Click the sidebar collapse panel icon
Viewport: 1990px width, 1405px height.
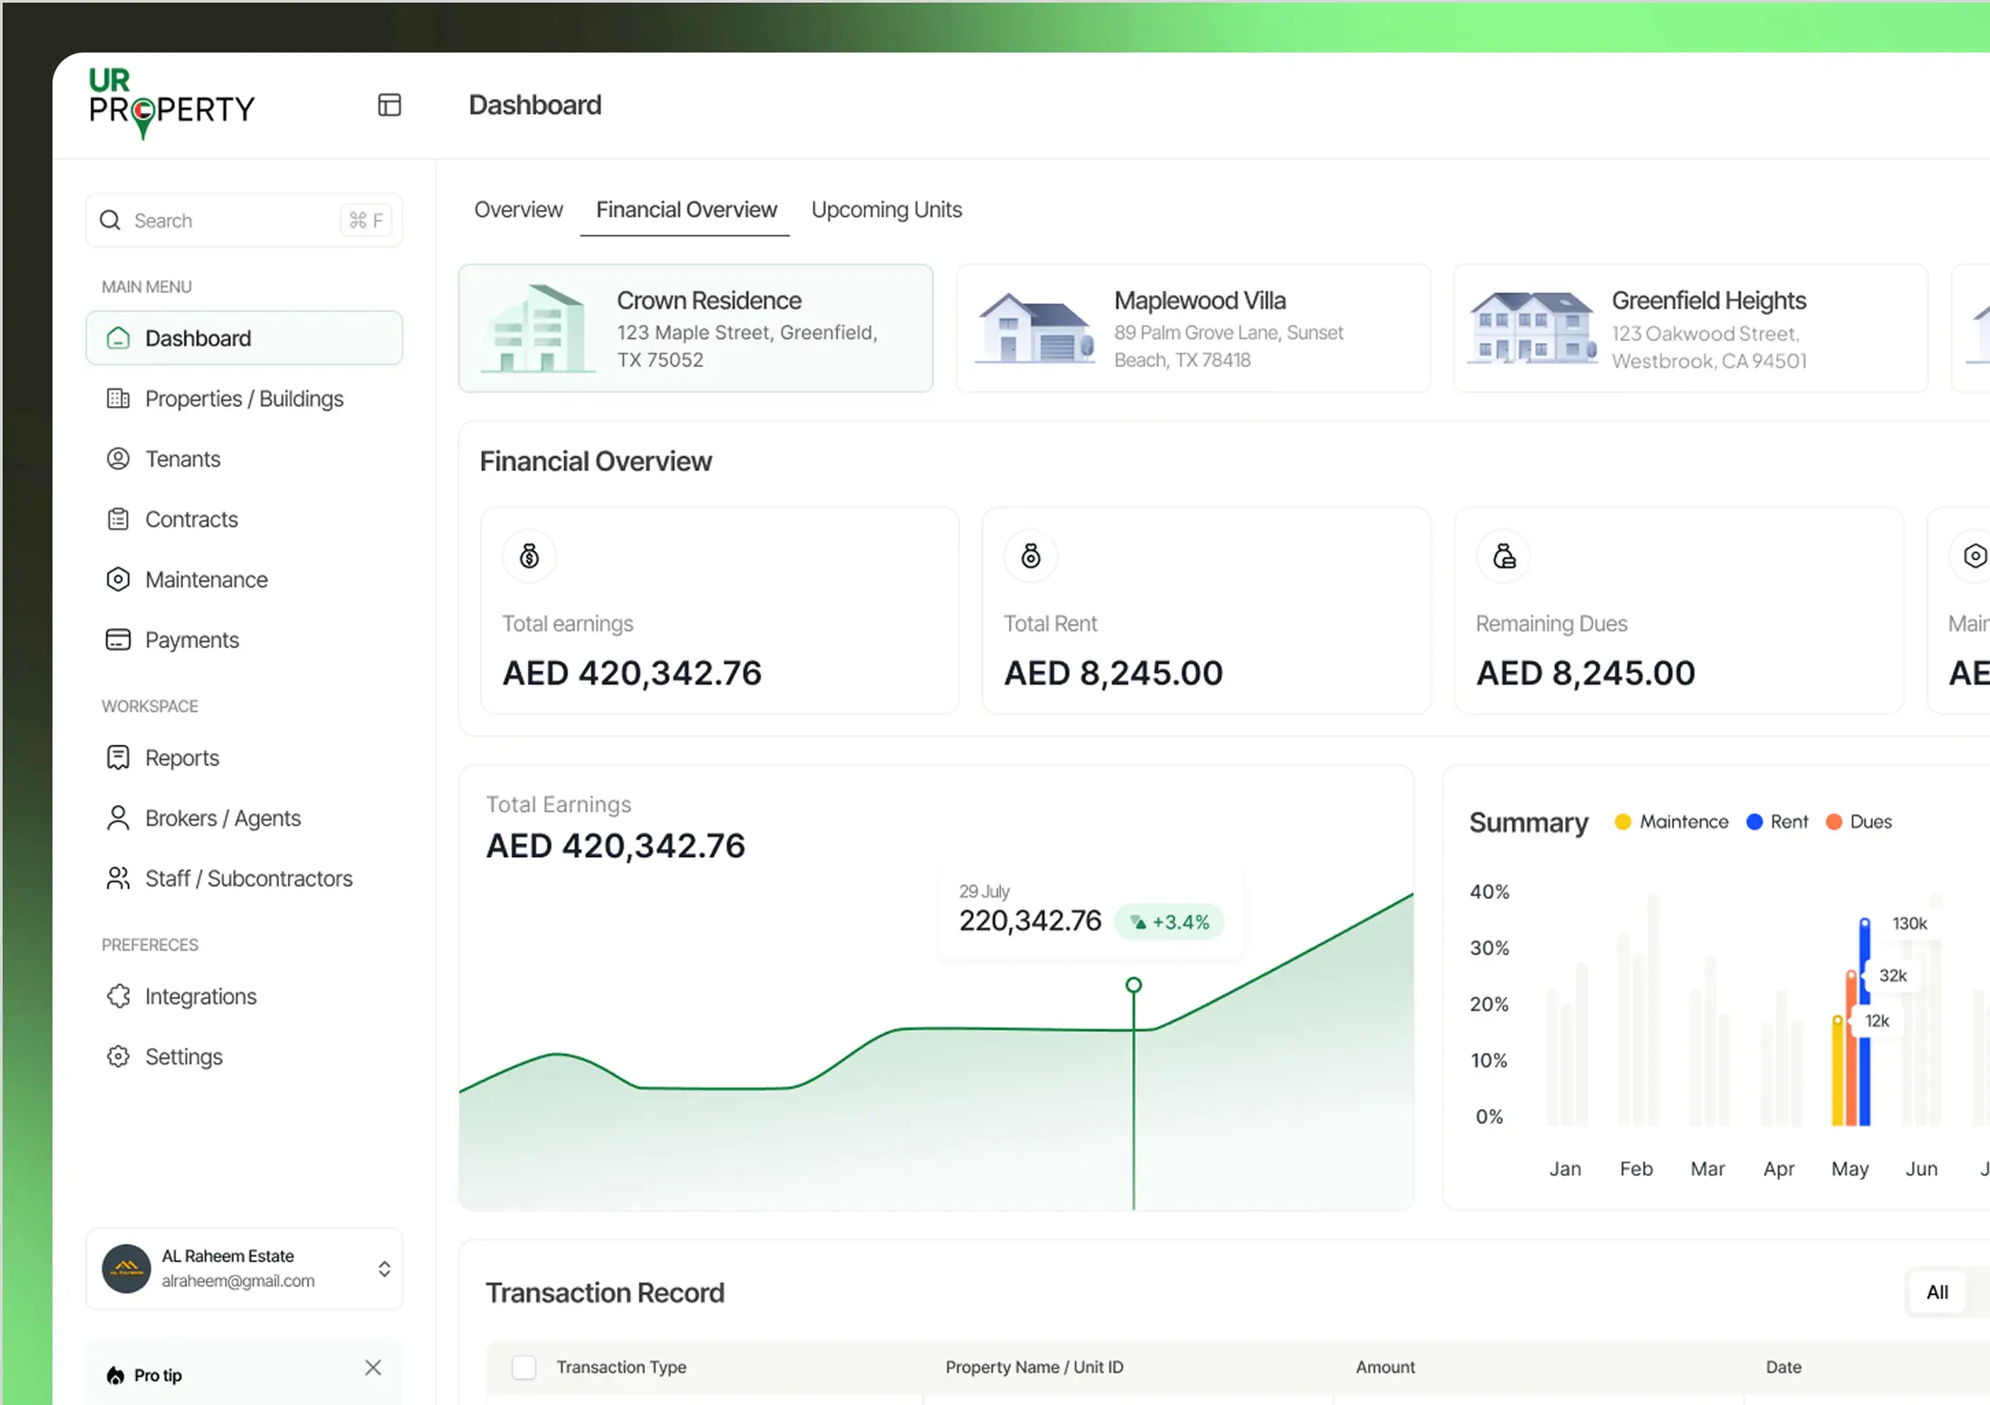389,105
